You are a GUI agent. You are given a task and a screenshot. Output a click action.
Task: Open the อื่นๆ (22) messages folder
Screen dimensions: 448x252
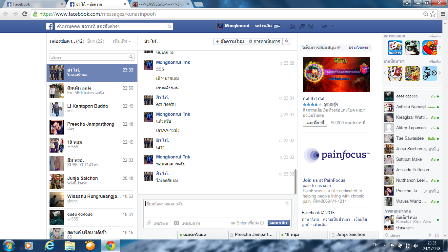click(96, 41)
